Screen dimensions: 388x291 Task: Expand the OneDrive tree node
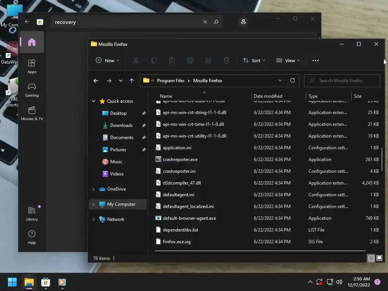coord(94,189)
